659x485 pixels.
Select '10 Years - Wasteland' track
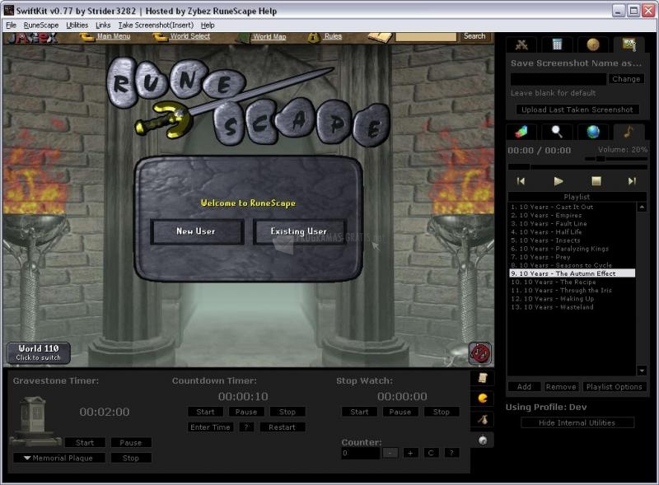[573, 307]
